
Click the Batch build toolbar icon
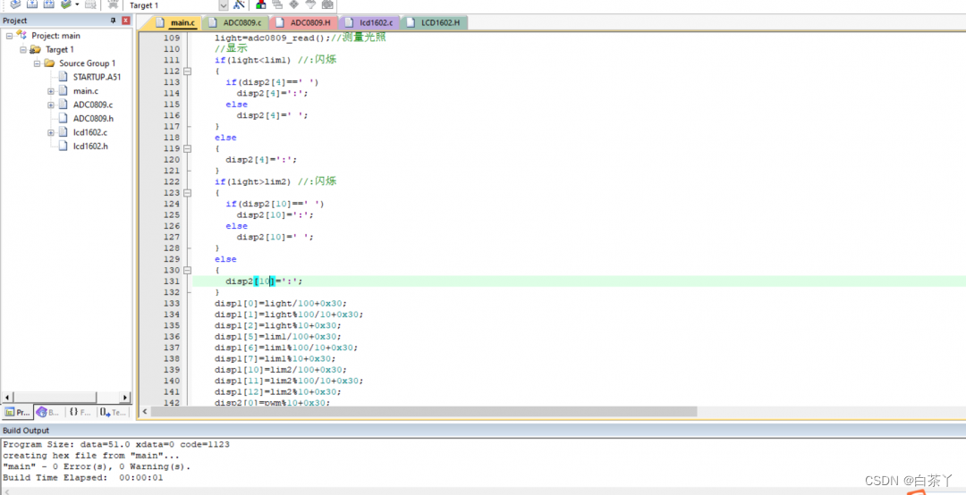pyautogui.click(x=65, y=4)
